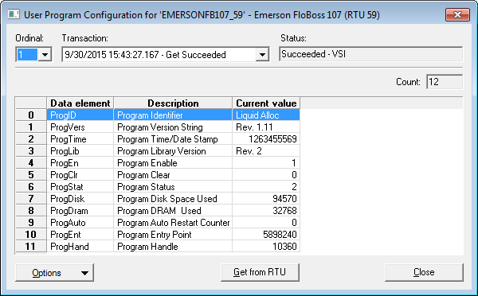Select row header 8
The width and height of the screenshot is (478, 296).
(31, 211)
